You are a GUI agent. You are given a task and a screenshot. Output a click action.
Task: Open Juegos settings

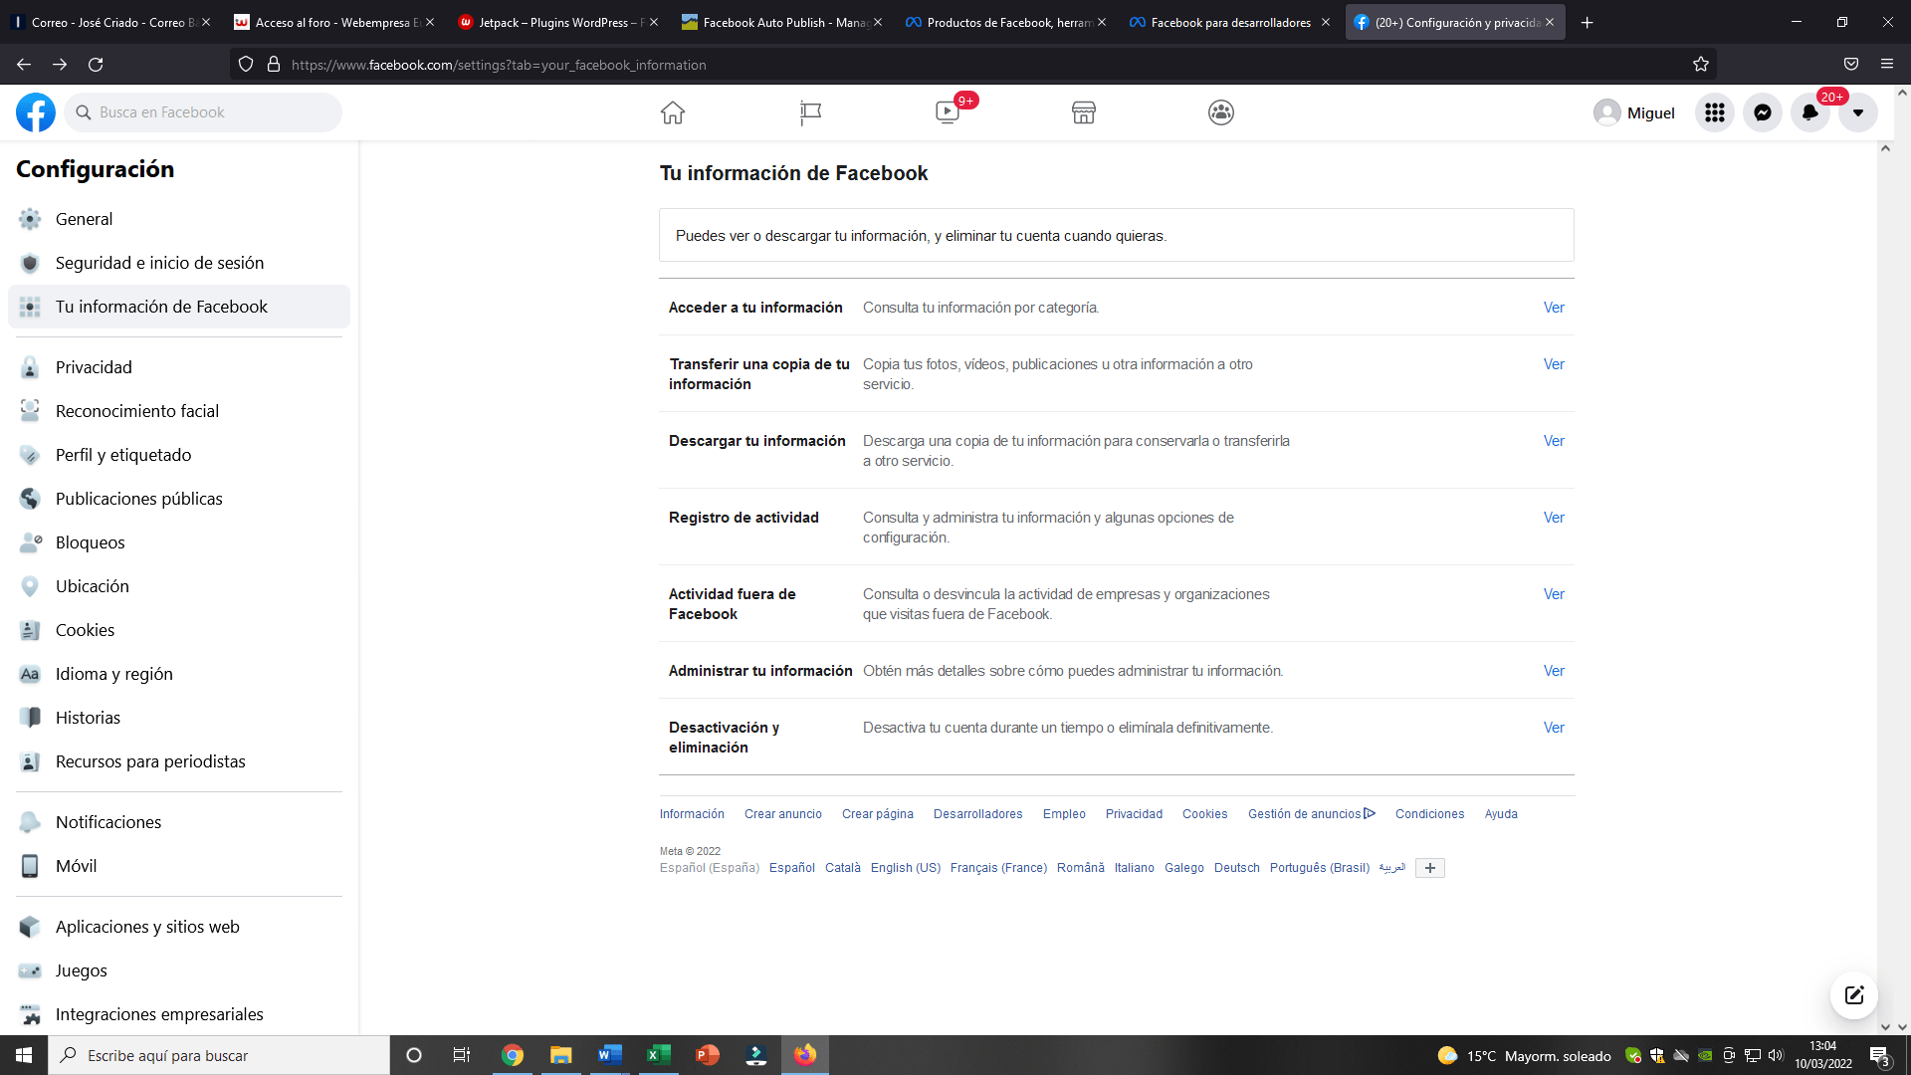pyautogui.click(x=179, y=970)
